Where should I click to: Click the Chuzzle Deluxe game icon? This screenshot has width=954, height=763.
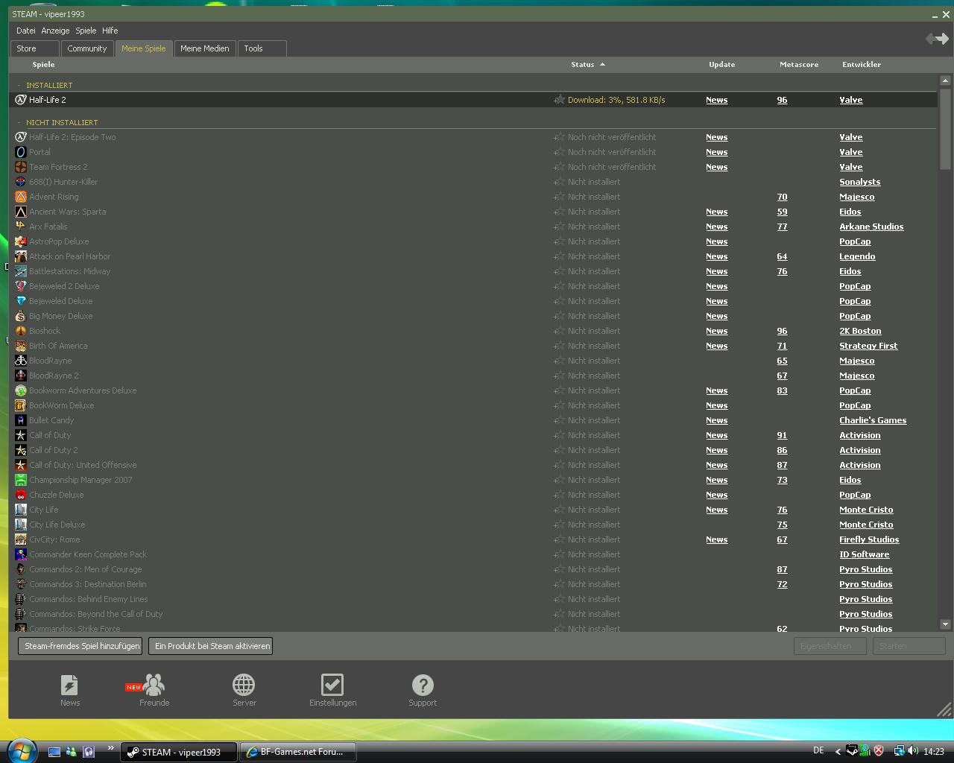21,495
